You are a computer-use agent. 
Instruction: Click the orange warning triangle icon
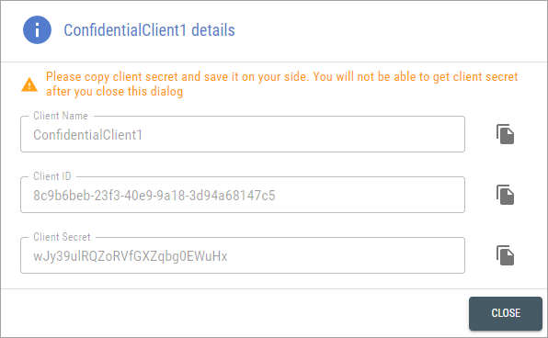[x=29, y=84]
